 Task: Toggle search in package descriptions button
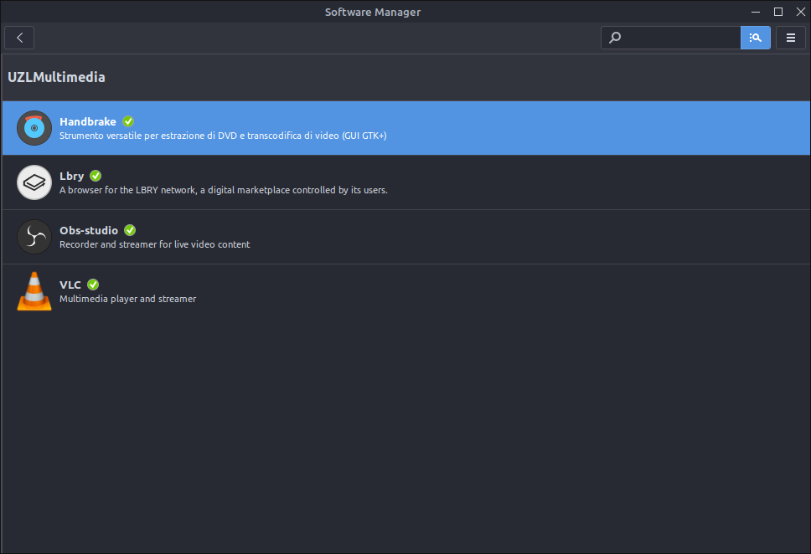[755, 38]
